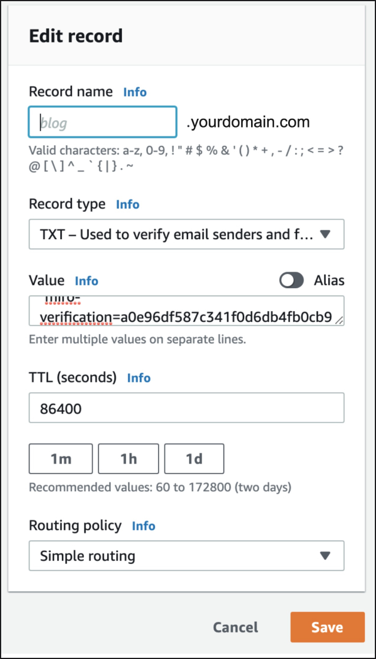This screenshot has width=376, height=659.
Task: Expand the Record type TXT dropdown
Action: pyautogui.click(x=177, y=234)
